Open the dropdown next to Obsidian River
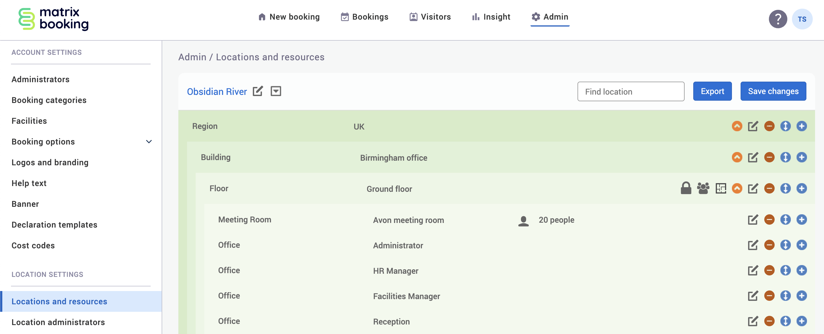This screenshot has height=334, width=824. tap(276, 91)
